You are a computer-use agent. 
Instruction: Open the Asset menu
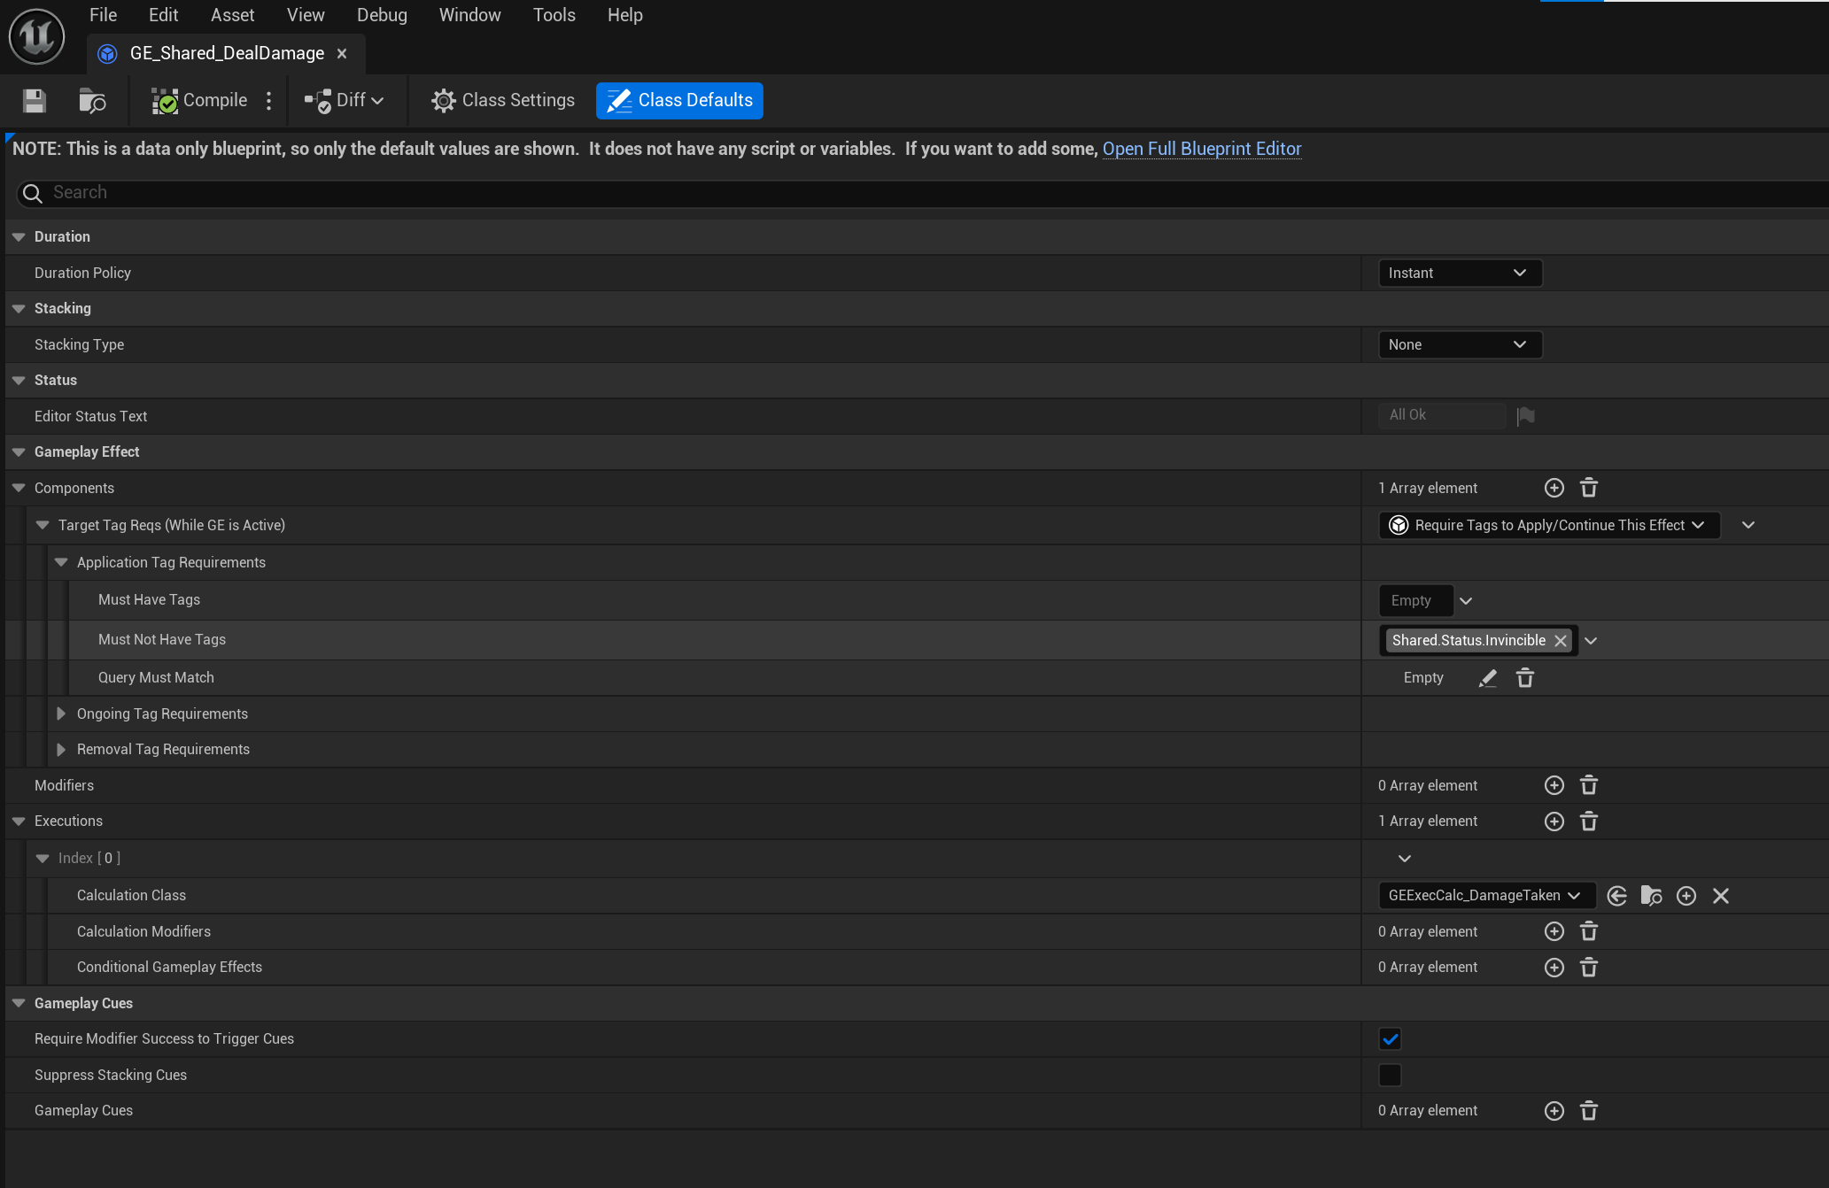click(x=232, y=15)
